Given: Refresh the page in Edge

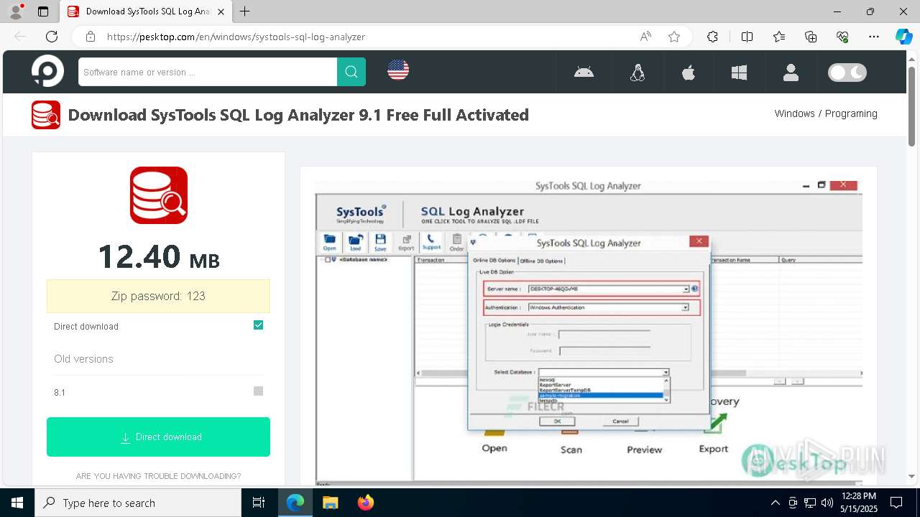Looking at the screenshot, I should coord(52,37).
